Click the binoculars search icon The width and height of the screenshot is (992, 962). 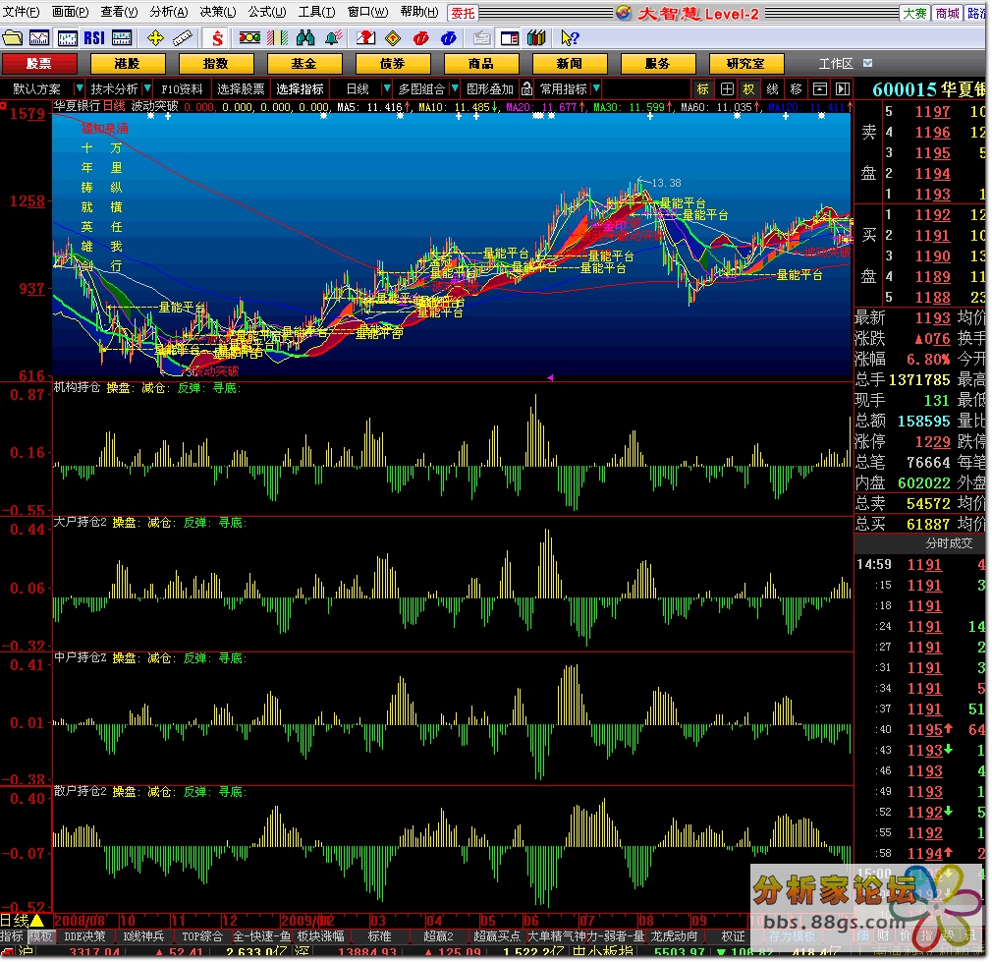pos(305,38)
